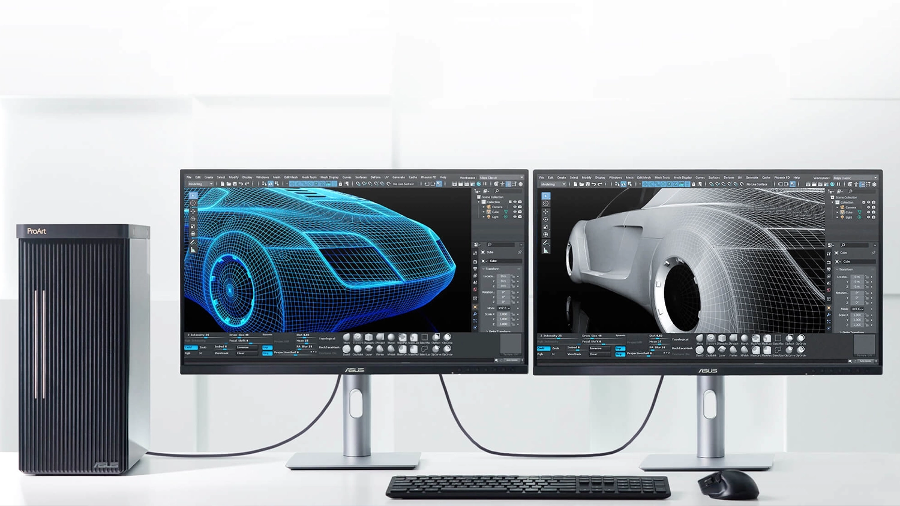The height and width of the screenshot is (506, 900).
Task: Choose the Move tool on left monitor
Action: coord(193,211)
